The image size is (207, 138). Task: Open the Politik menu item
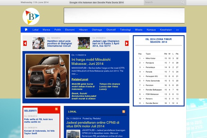click(x=58, y=30)
